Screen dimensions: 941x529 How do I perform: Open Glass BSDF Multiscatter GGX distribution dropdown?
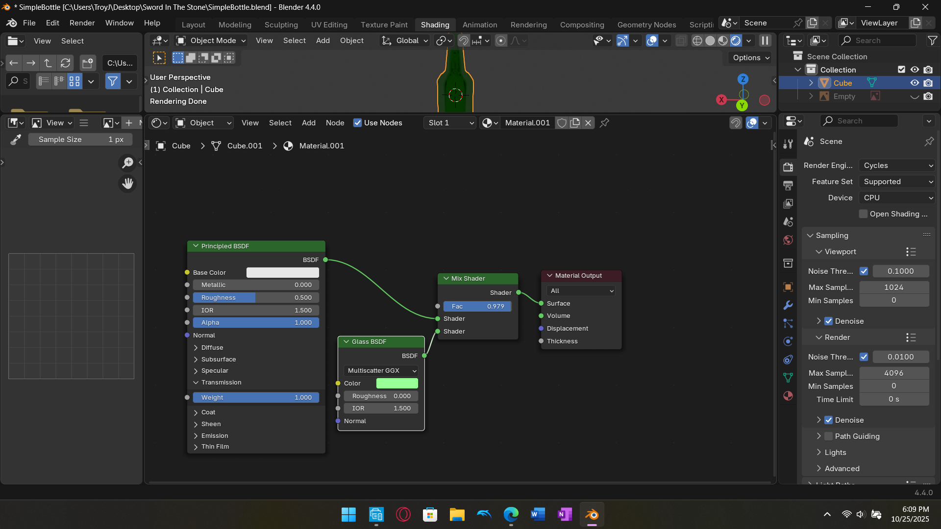[381, 371]
